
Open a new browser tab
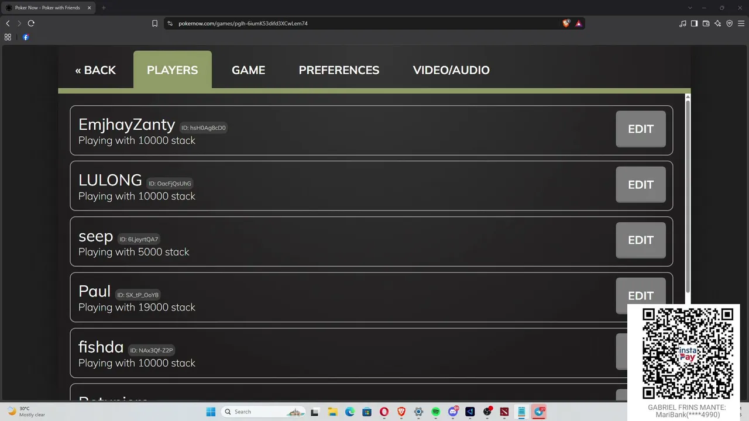(104, 8)
